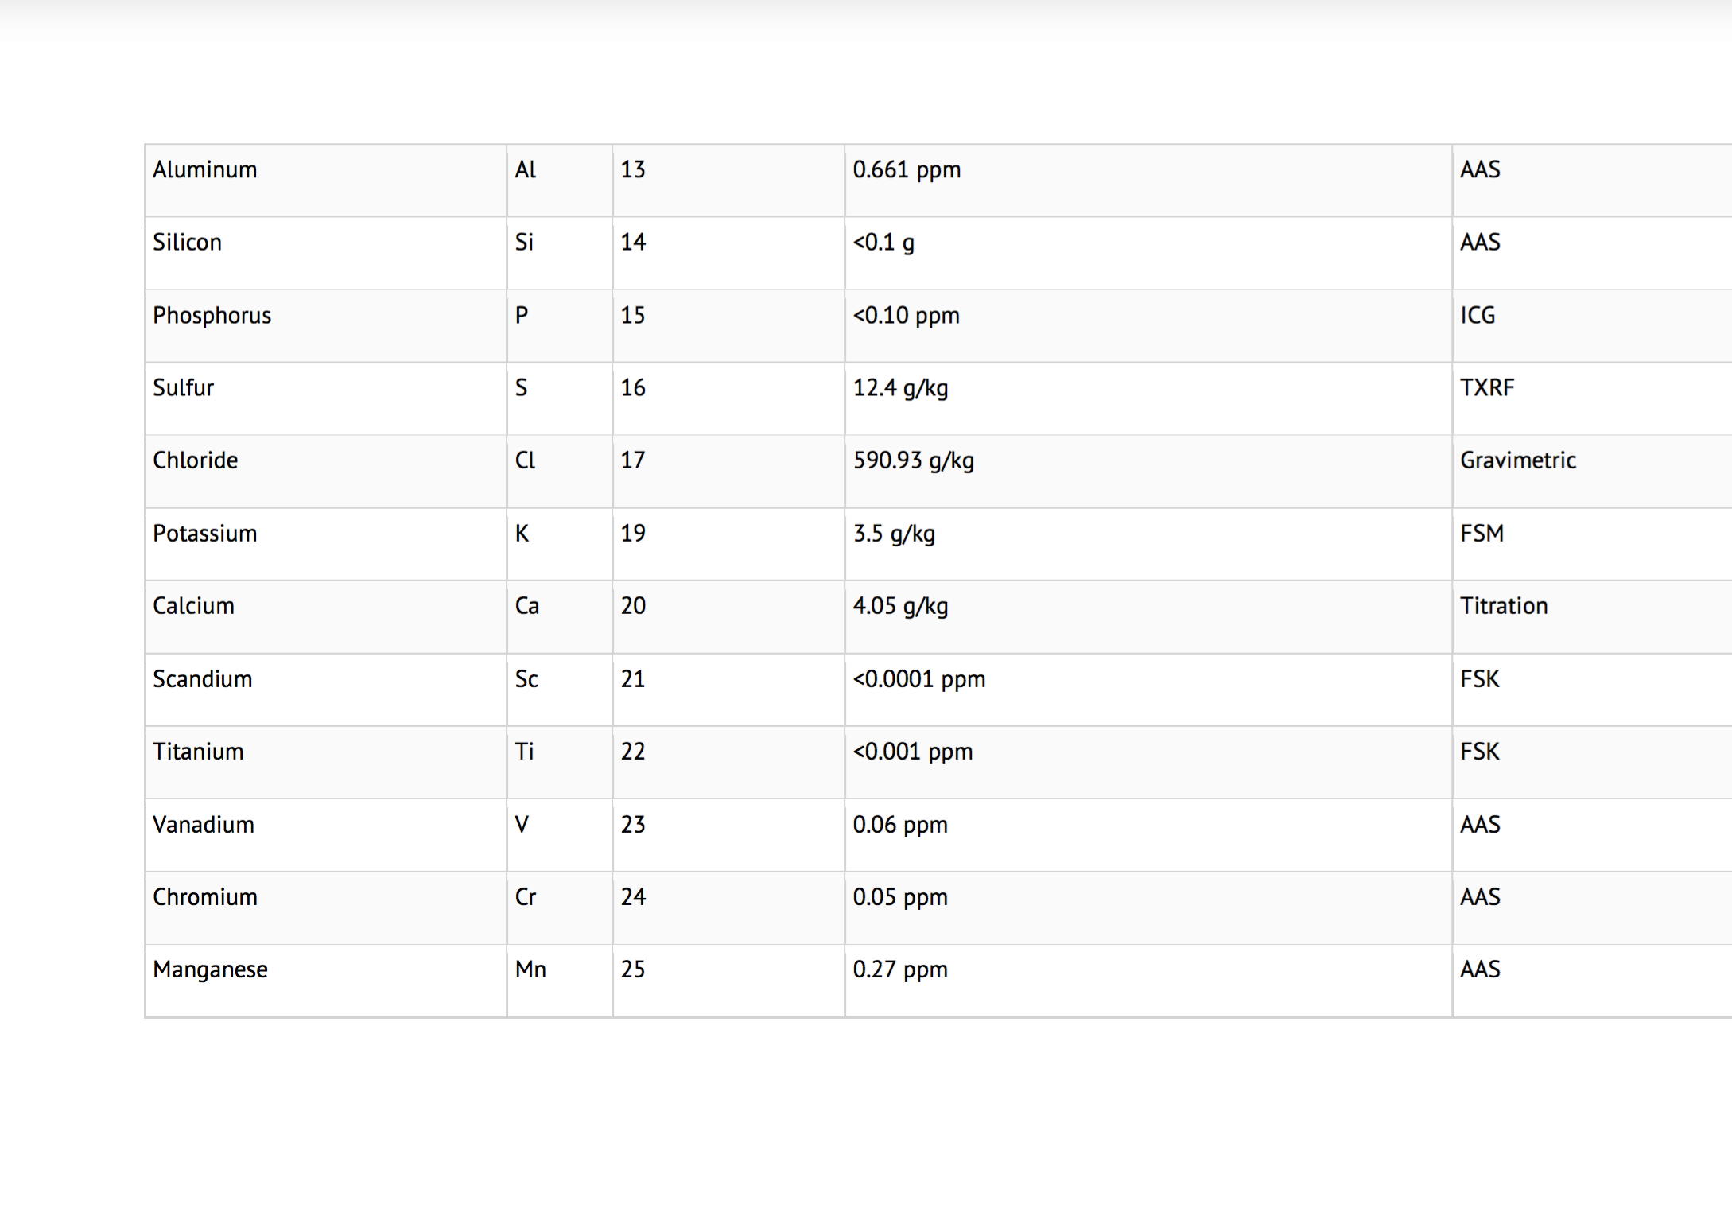Viewport: 1732px width, 1220px height.
Task: Click the Titanium element name
Action: pos(198,751)
